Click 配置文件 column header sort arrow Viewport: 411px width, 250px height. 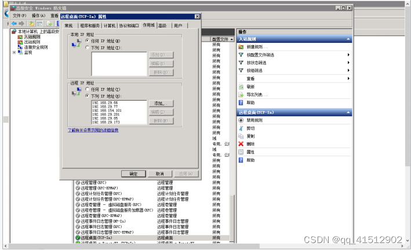(232, 39)
